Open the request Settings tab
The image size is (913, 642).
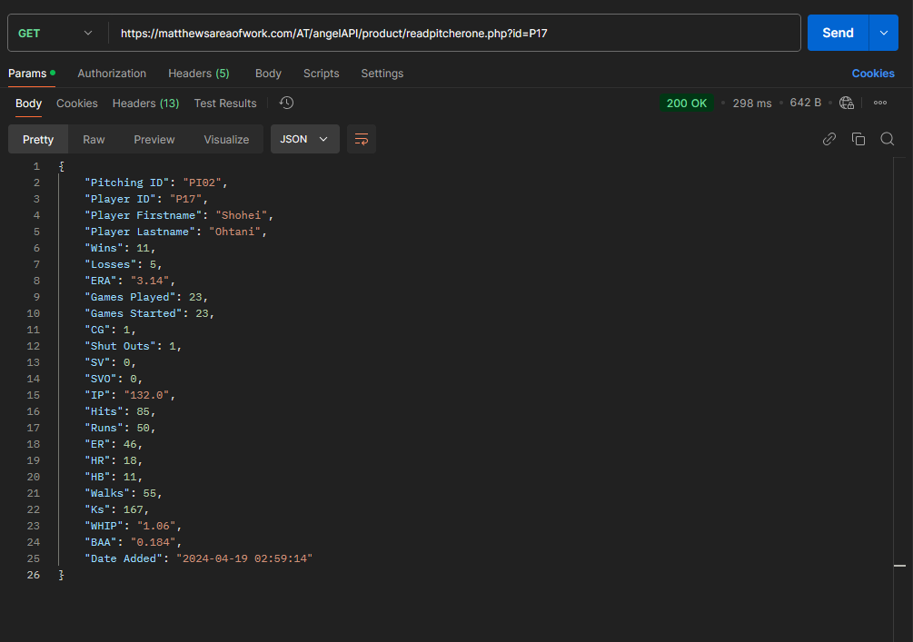(x=382, y=74)
